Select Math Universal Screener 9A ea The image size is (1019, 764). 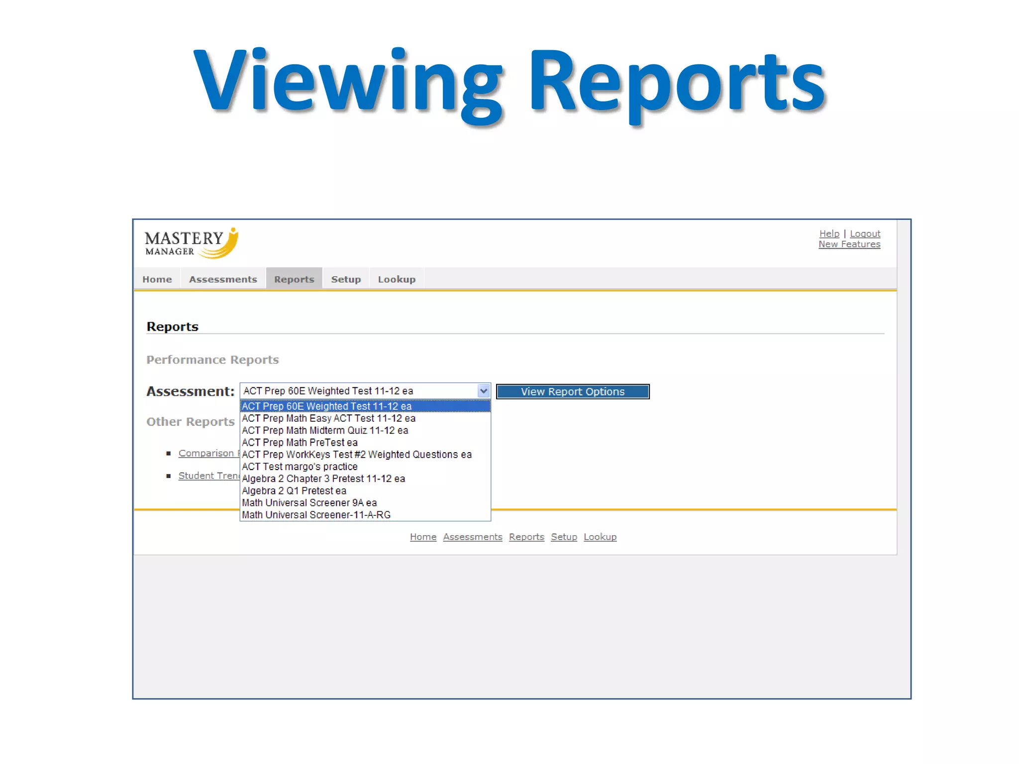[x=309, y=503]
